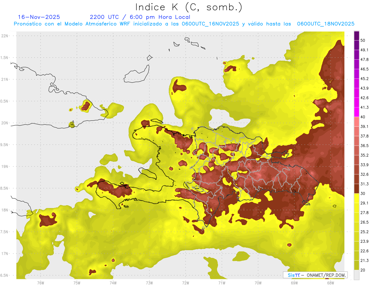Click the colorbar value '22.6'
The height and width of the screenshot is (287, 371).
[x=365, y=251]
